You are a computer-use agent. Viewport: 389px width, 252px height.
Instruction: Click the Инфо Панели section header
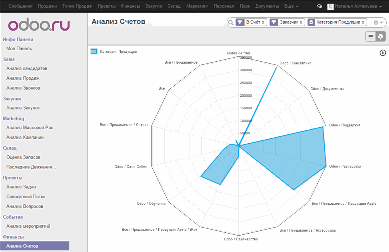click(x=18, y=40)
